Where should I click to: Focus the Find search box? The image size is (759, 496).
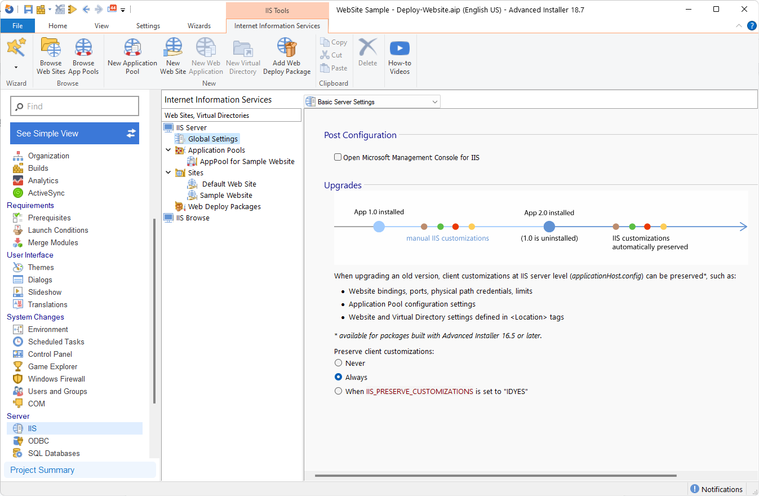tap(74, 107)
